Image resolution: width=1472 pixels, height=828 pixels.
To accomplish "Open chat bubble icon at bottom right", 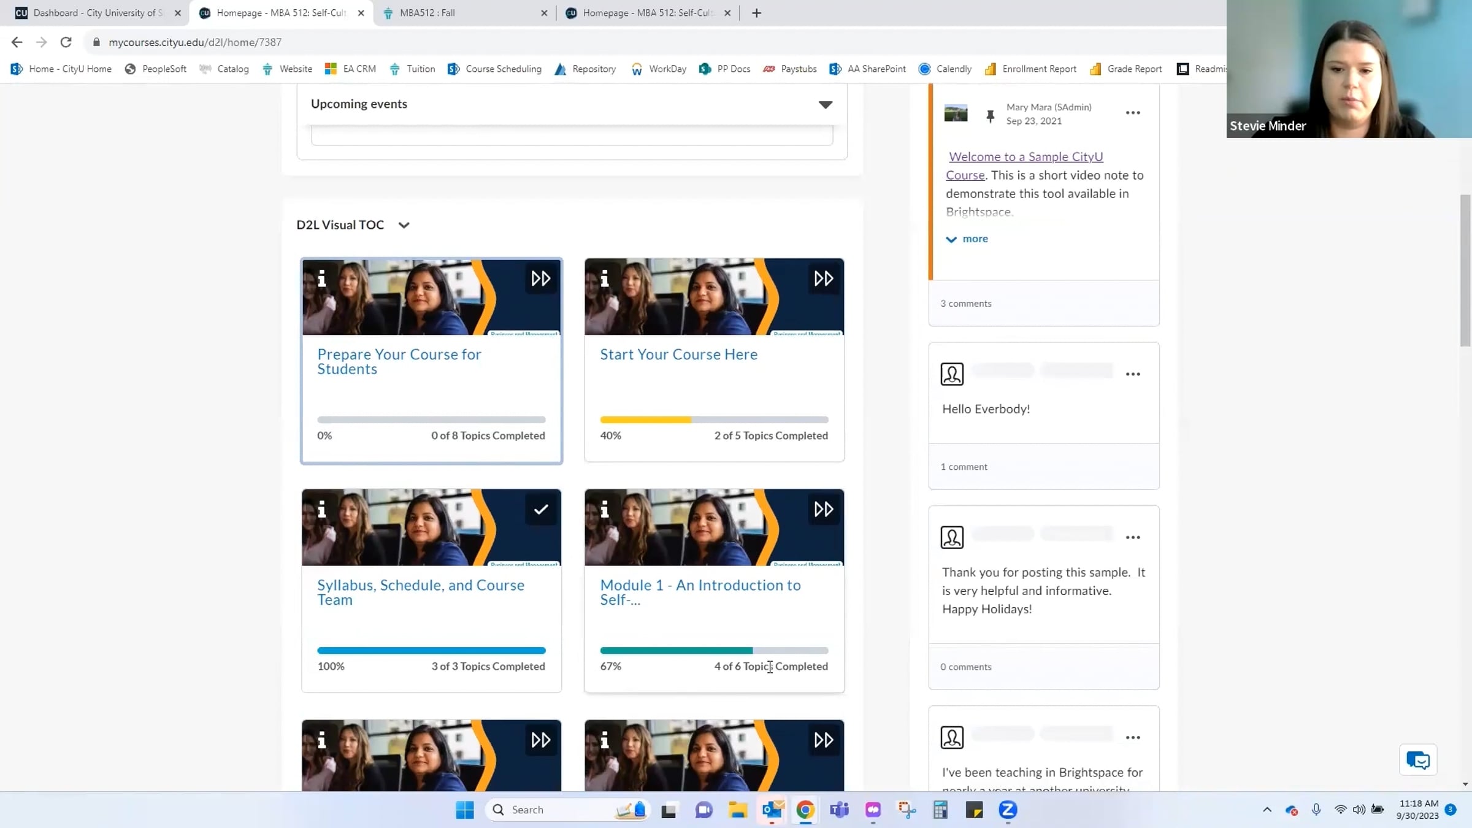I will coord(1417,760).
